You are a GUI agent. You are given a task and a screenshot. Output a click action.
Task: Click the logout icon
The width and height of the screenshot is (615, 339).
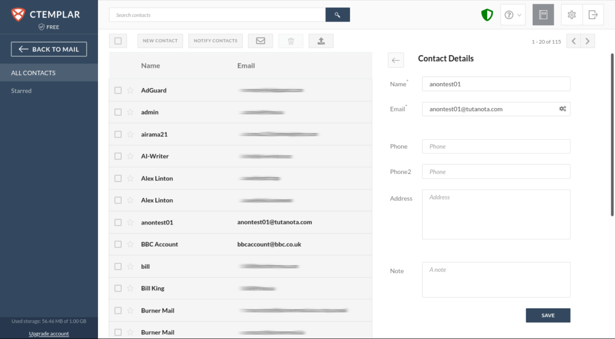coord(593,15)
